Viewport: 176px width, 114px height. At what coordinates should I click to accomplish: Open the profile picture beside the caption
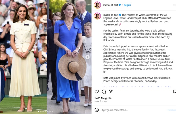(x=97, y=16)
